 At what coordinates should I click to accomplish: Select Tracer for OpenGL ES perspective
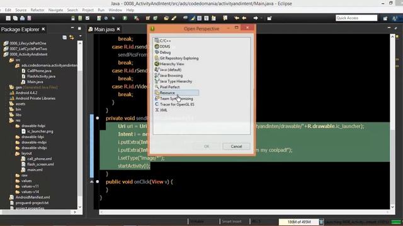pos(174,104)
